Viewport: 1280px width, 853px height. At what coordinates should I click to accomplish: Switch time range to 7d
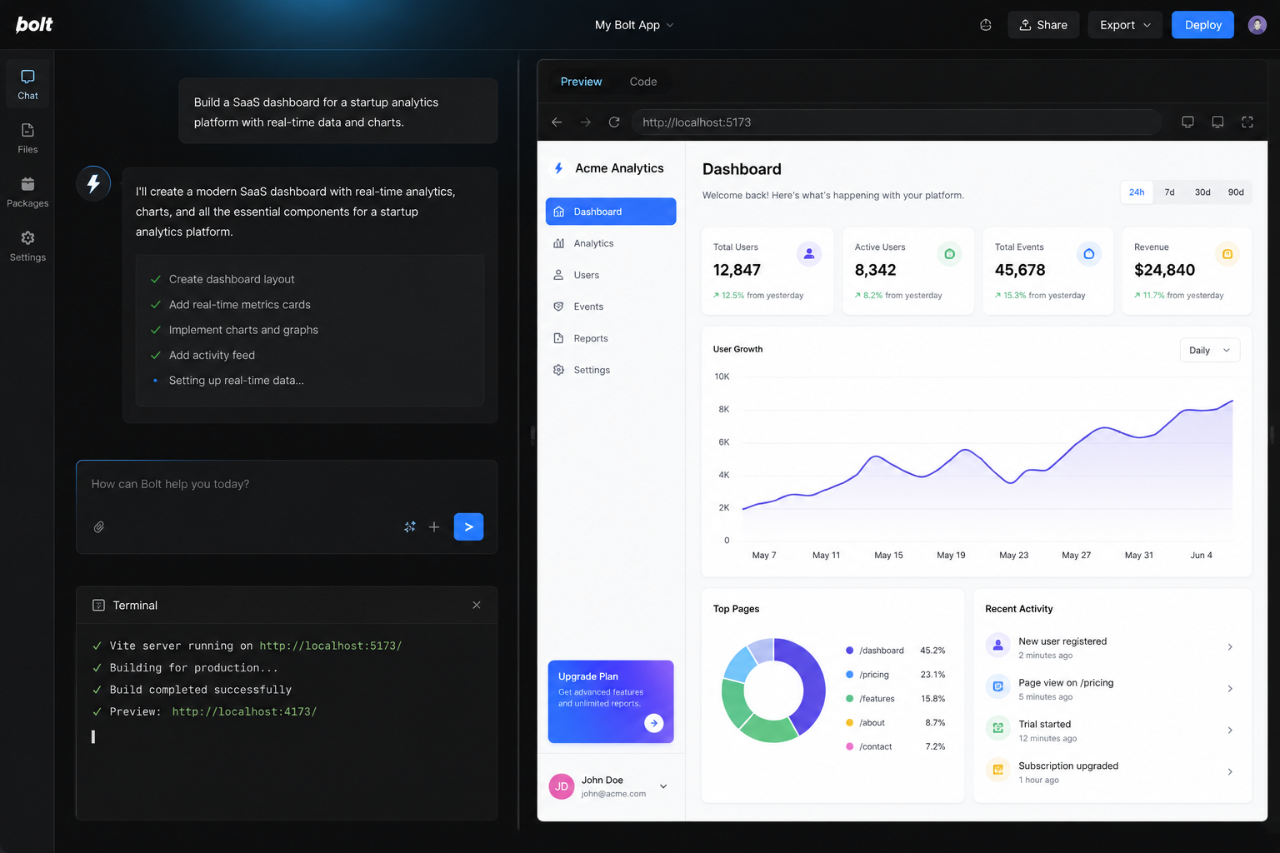pos(1169,192)
